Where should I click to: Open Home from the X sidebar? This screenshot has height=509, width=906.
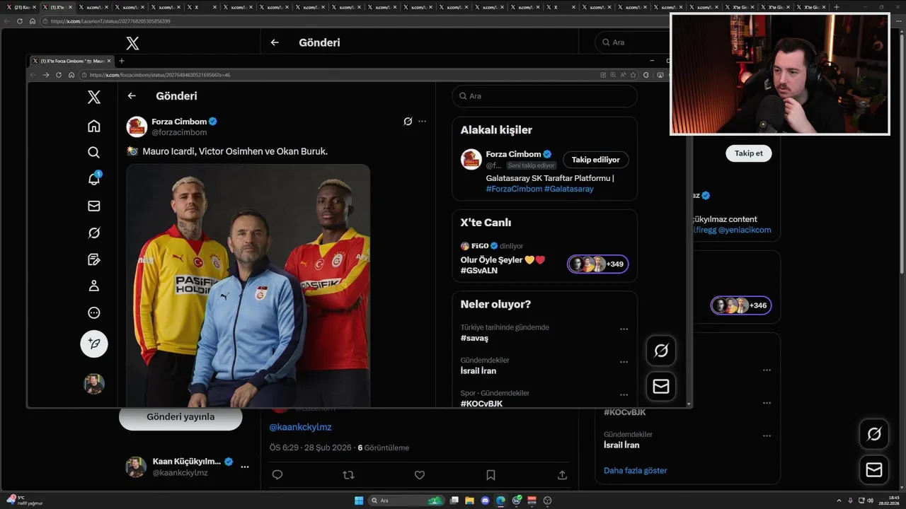[x=93, y=126]
